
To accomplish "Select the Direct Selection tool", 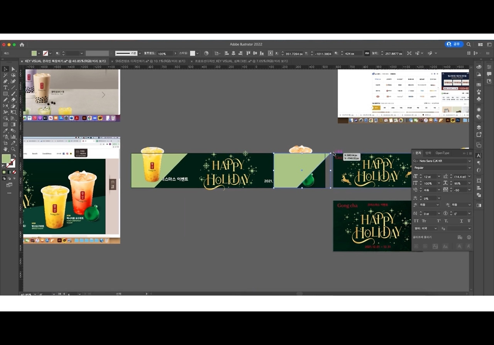I will [x=13, y=69].
